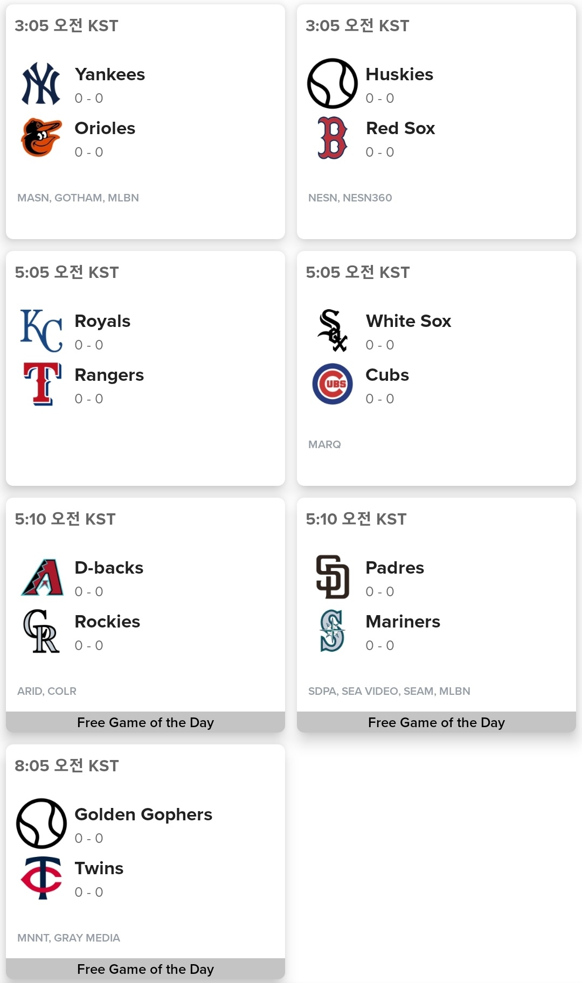Image resolution: width=582 pixels, height=983 pixels.
Task: Open Free Game of the Day for D-backs vs Rockies
Action: click(145, 722)
